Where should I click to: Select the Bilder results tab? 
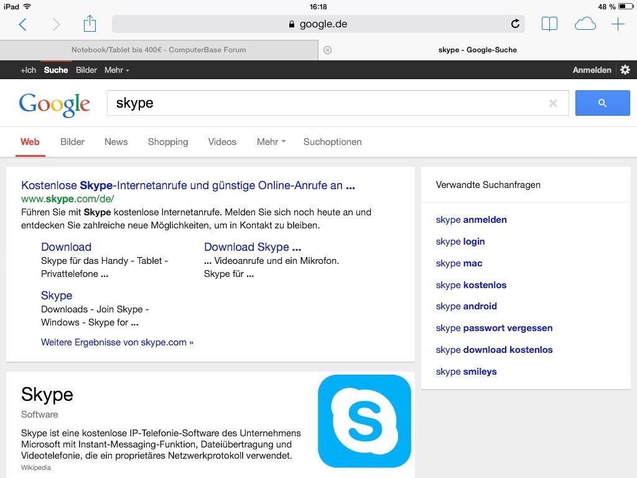point(72,142)
